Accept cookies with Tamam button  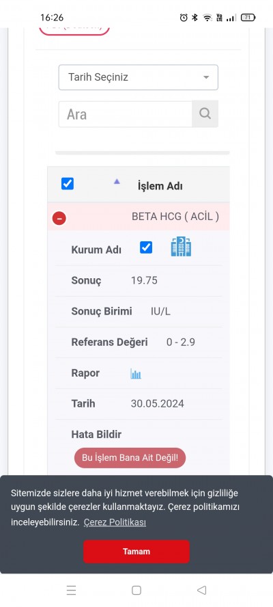point(136,552)
